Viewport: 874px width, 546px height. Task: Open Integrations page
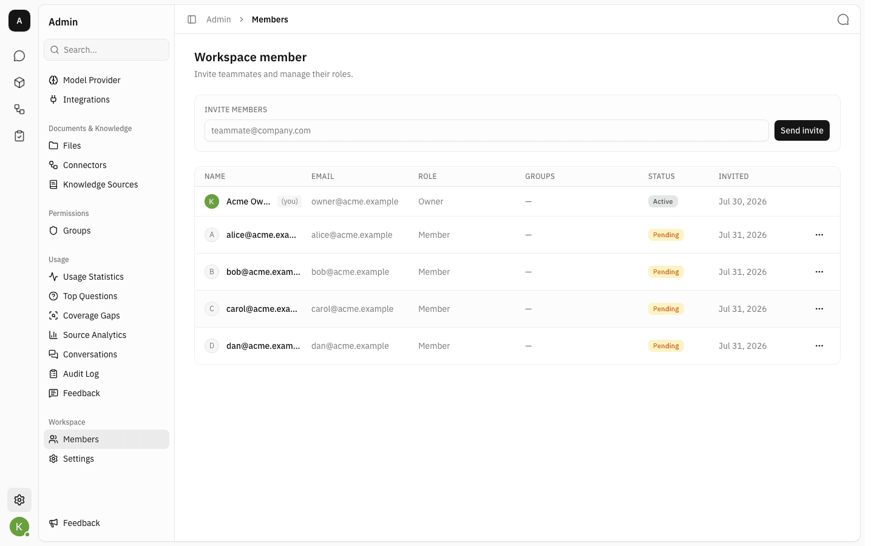tap(106, 99)
